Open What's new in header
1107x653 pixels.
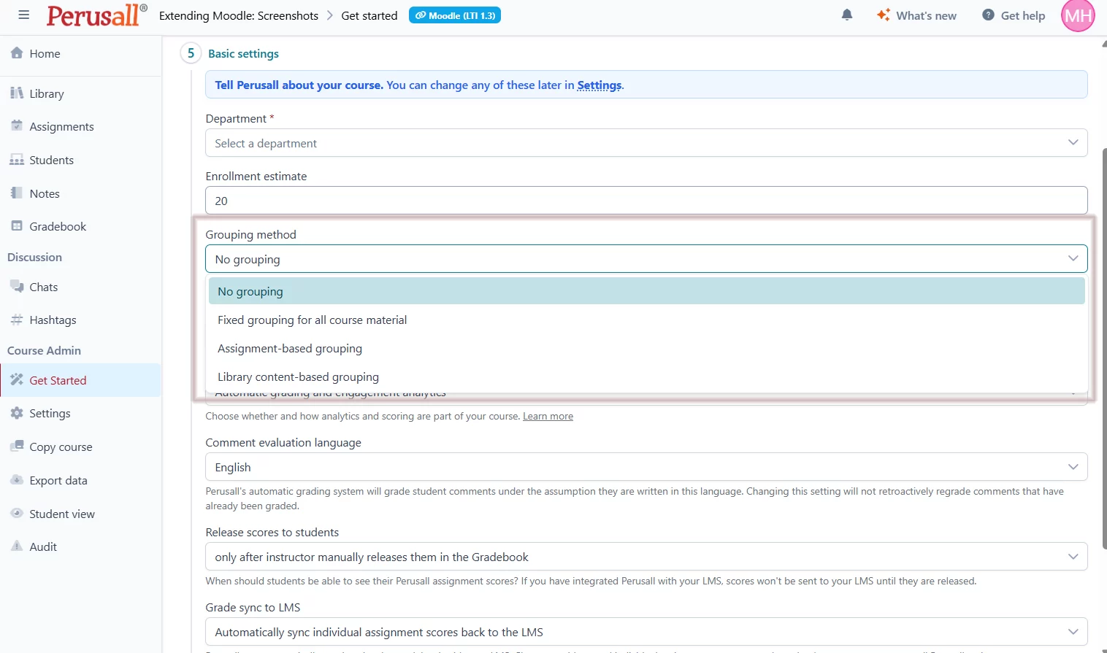[917, 15]
